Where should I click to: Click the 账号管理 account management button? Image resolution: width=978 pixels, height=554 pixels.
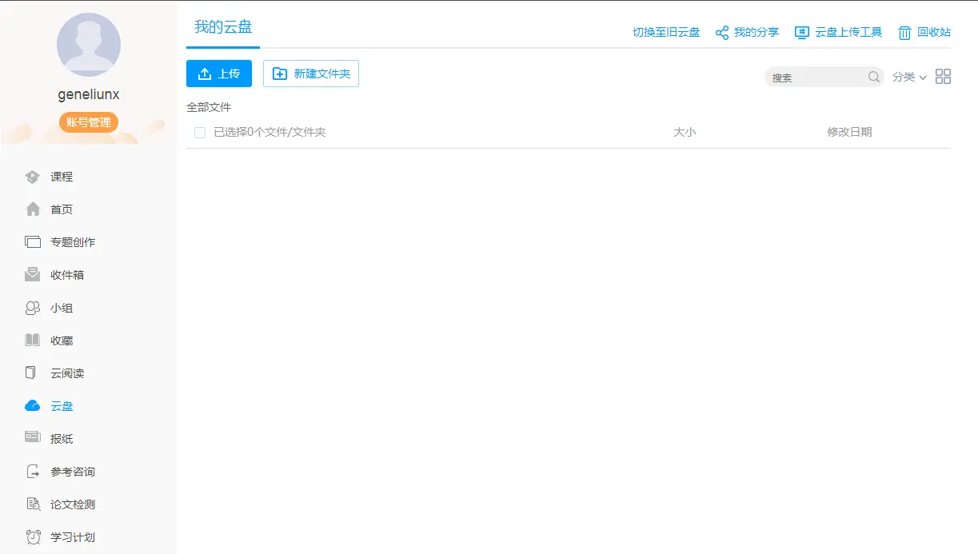click(89, 122)
